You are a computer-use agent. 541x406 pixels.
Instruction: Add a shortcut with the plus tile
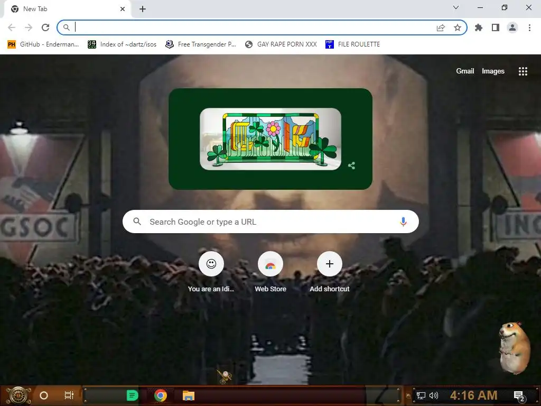330,272
